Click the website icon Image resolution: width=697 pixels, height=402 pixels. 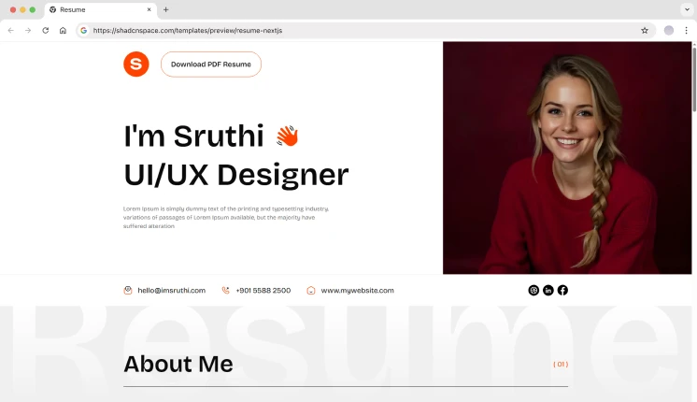(311, 291)
